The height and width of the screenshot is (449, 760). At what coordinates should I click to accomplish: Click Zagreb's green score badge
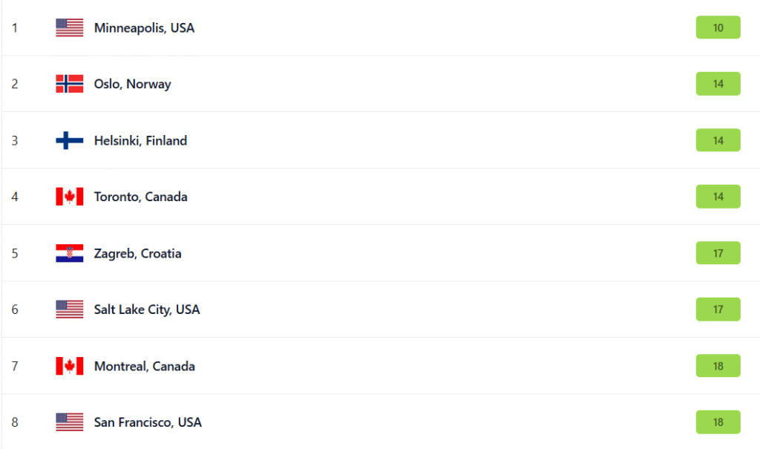click(718, 253)
